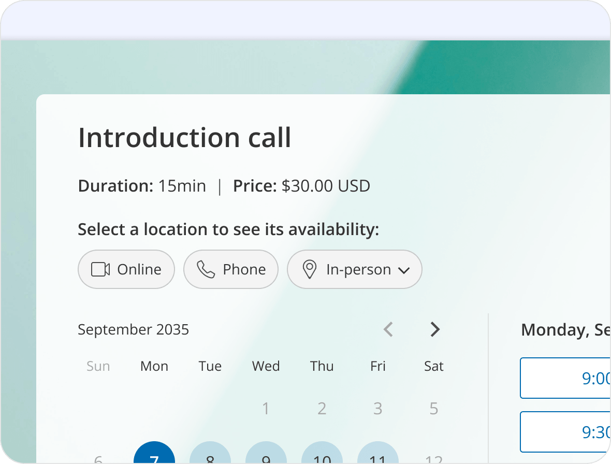Click disabled date 1 in calendar
The height and width of the screenshot is (464, 611).
click(x=266, y=409)
